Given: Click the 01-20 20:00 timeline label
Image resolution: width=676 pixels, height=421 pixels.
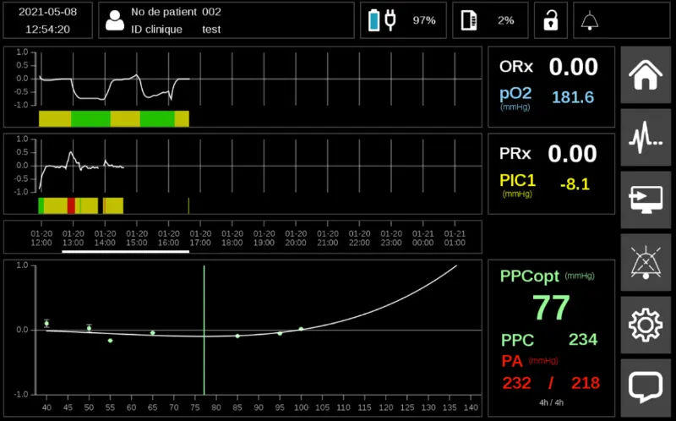Looking at the screenshot, I should click(296, 237).
